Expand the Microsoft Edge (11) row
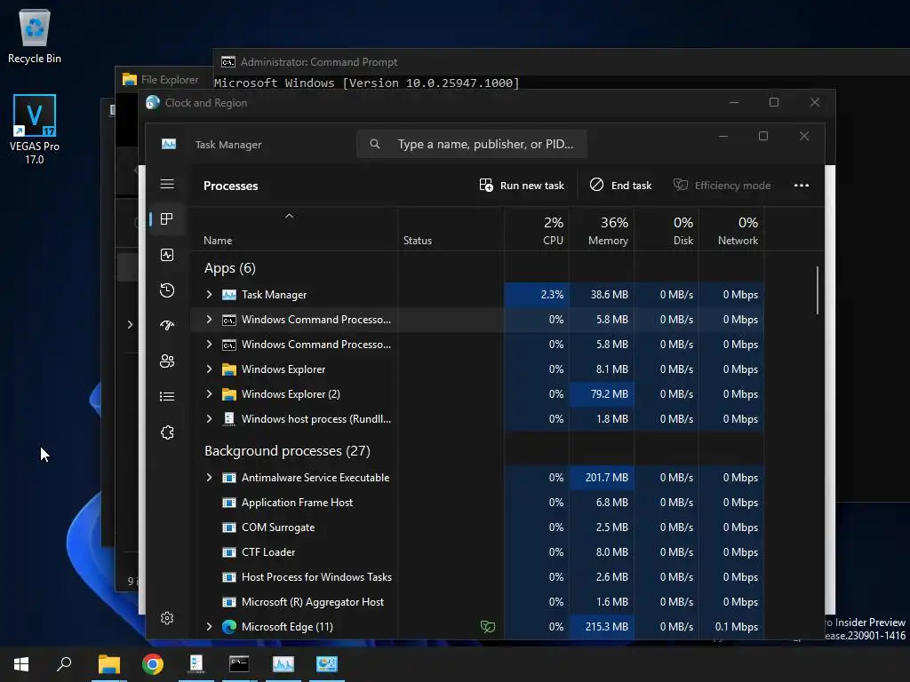Image resolution: width=910 pixels, height=682 pixels. coord(209,627)
